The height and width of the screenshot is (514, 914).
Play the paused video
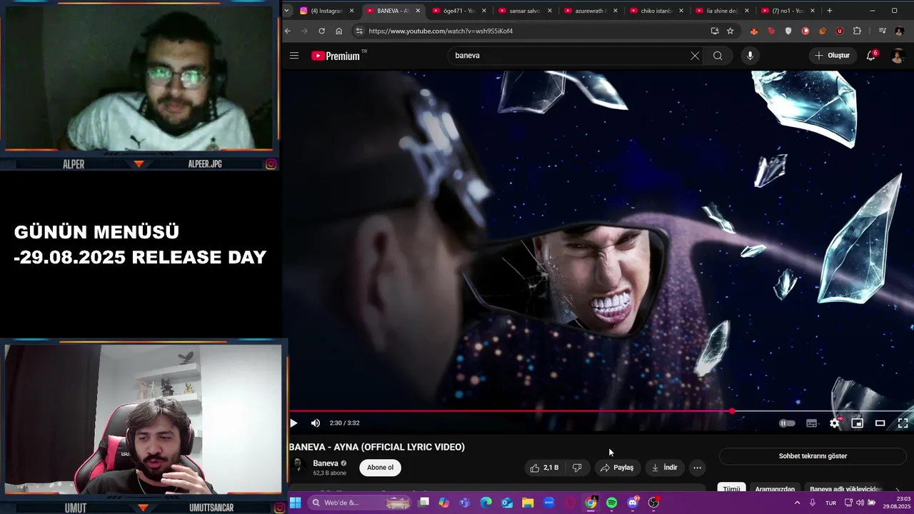(293, 423)
